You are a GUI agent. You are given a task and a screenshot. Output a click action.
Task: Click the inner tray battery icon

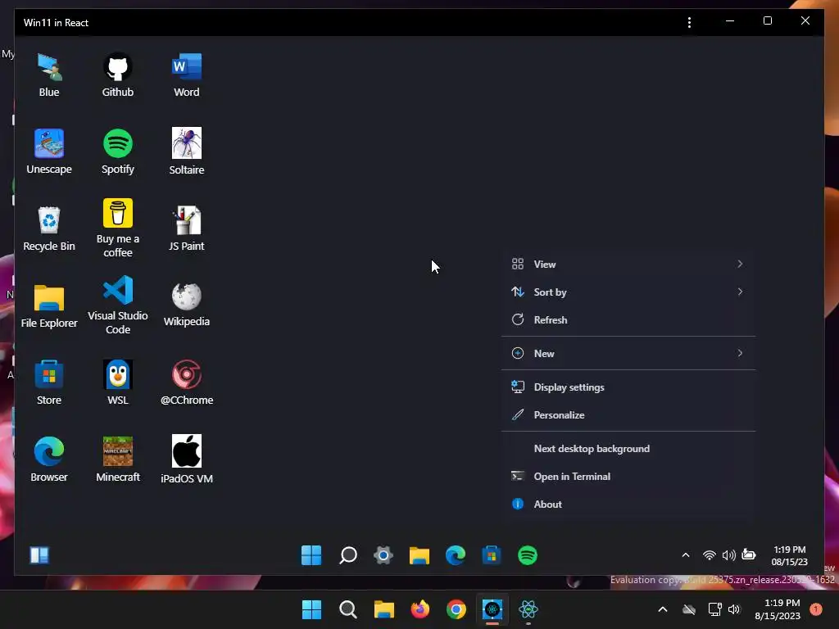[749, 555]
